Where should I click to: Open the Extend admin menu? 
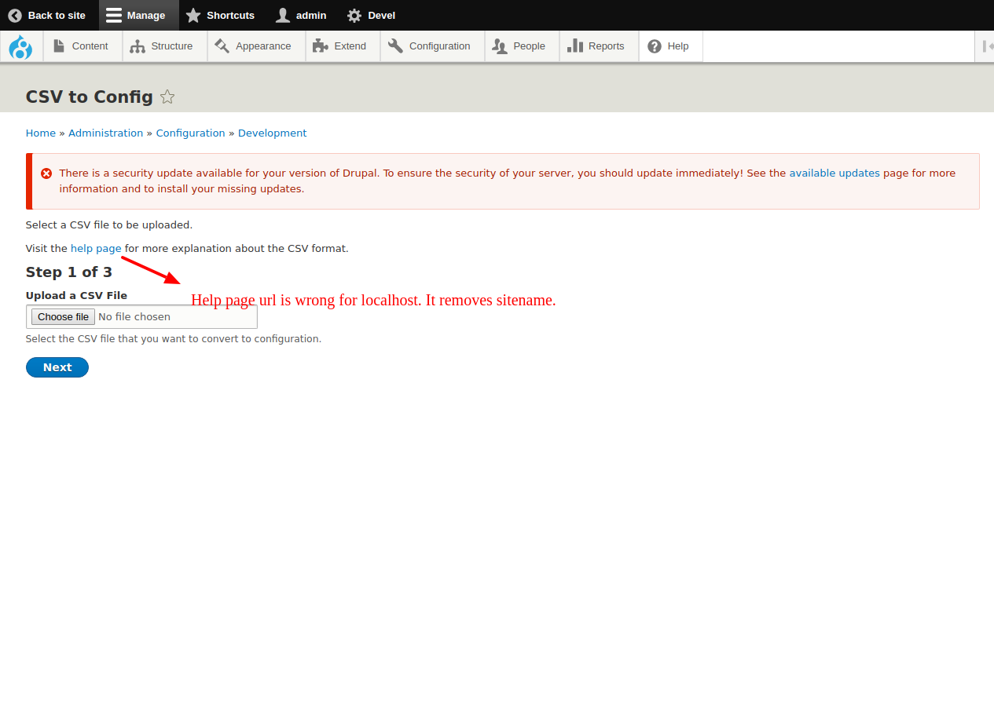pyautogui.click(x=341, y=46)
